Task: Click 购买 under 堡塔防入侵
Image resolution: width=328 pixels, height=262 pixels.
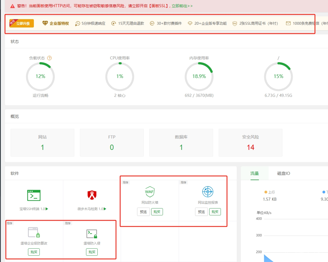Action: [x=92, y=252]
